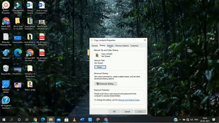Switch to the General tab
Viewport: 219px width, 123px height.
tap(94, 45)
